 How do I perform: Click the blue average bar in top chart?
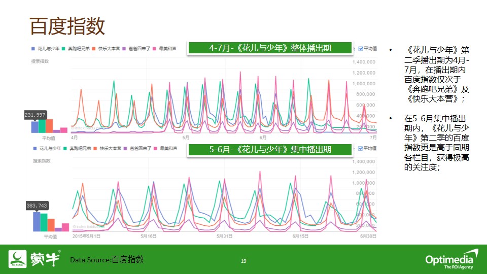pyautogui.click(x=35, y=127)
